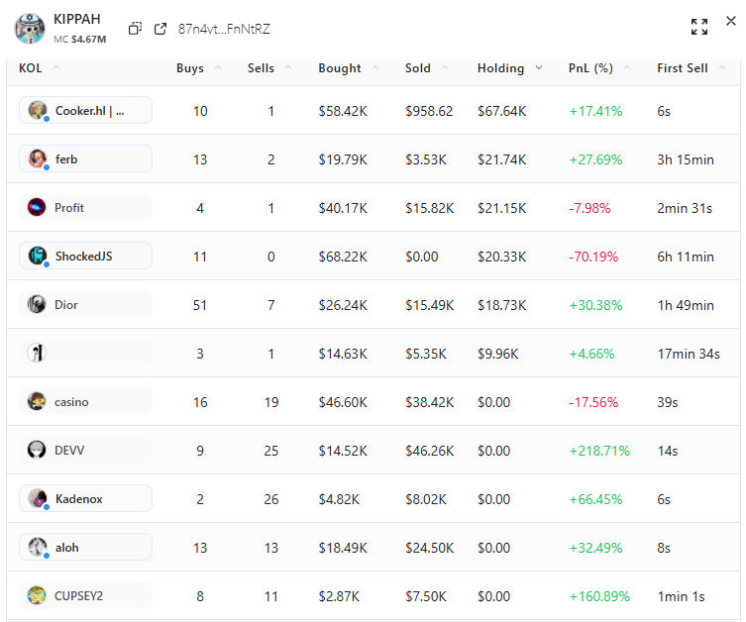Select +27.69% PnL value

click(595, 159)
